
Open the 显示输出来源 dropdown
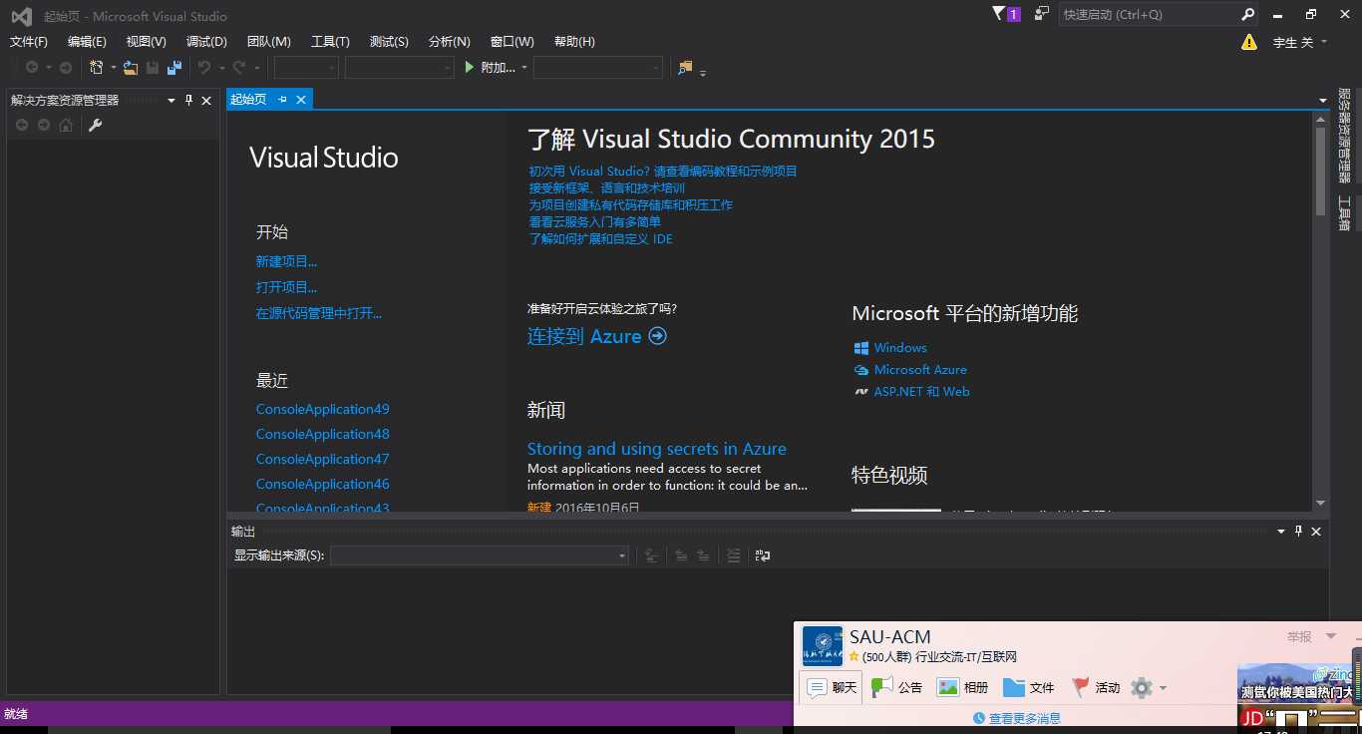click(480, 555)
